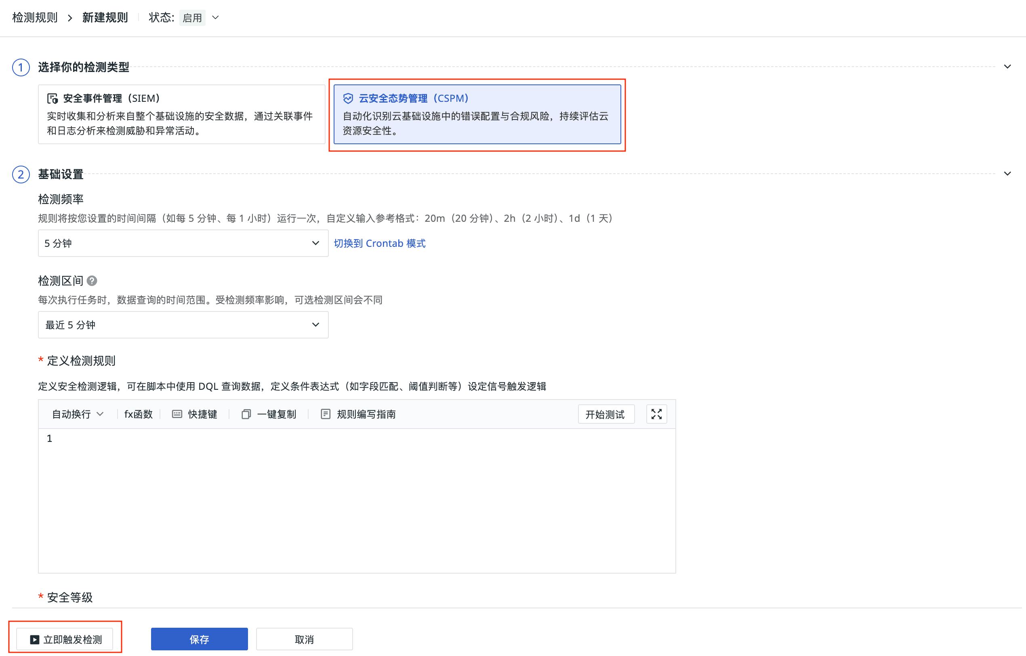Image resolution: width=1026 pixels, height=656 pixels.
Task: Open the 最近 5 分钟 detection interval dropdown
Action: 183,325
